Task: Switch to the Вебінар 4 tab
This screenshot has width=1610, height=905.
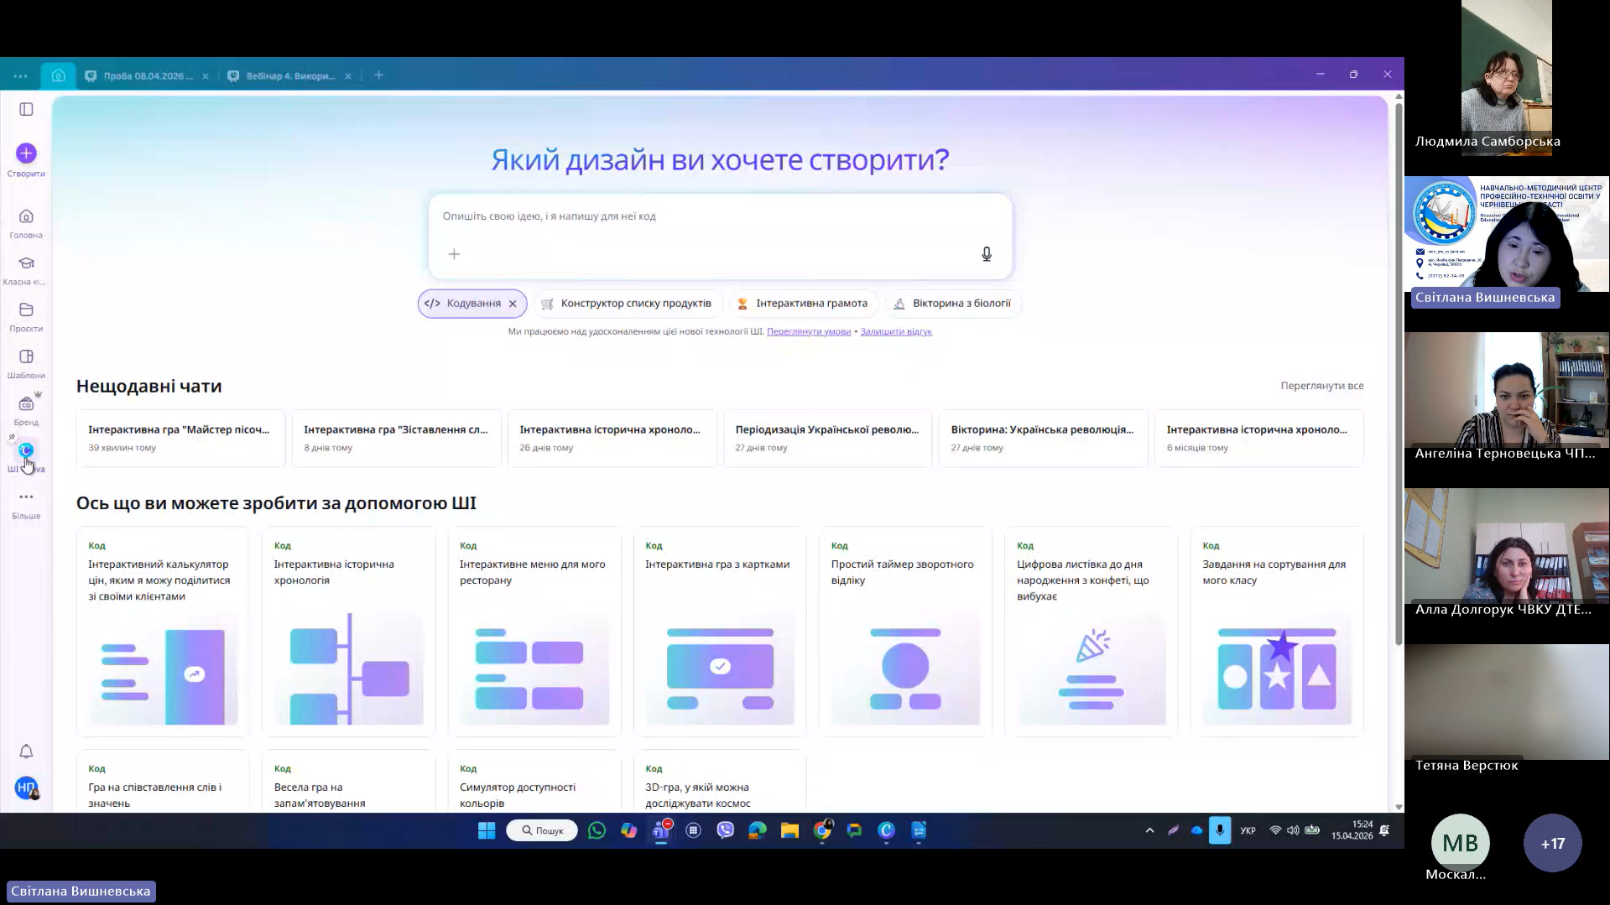Action: pos(290,75)
